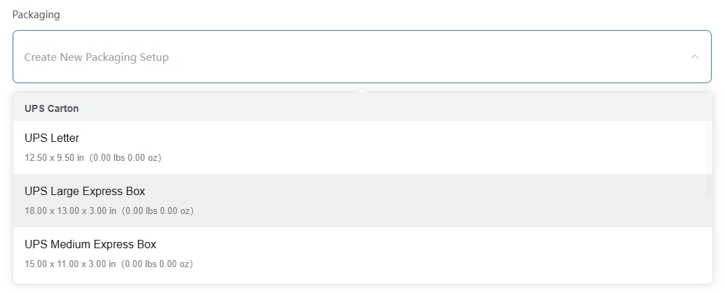725x293 pixels.
Task: Select the UPS Letter packaging option
Action: pos(52,138)
